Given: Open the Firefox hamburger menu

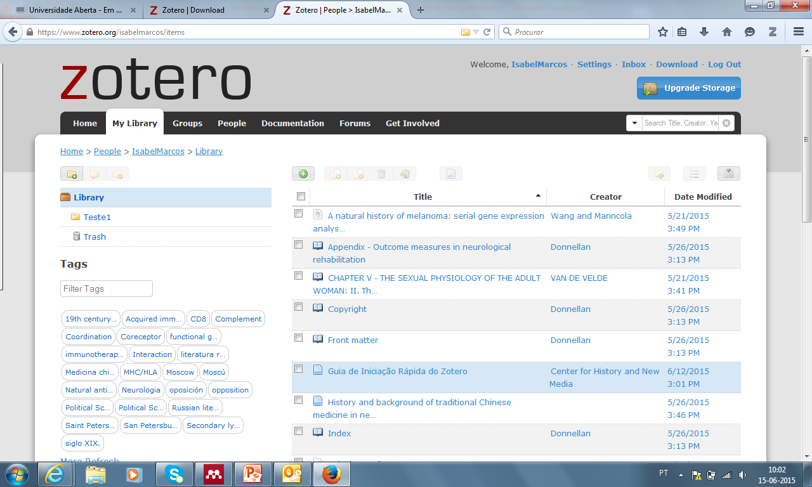Looking at the screenshot, I should 799,32.
